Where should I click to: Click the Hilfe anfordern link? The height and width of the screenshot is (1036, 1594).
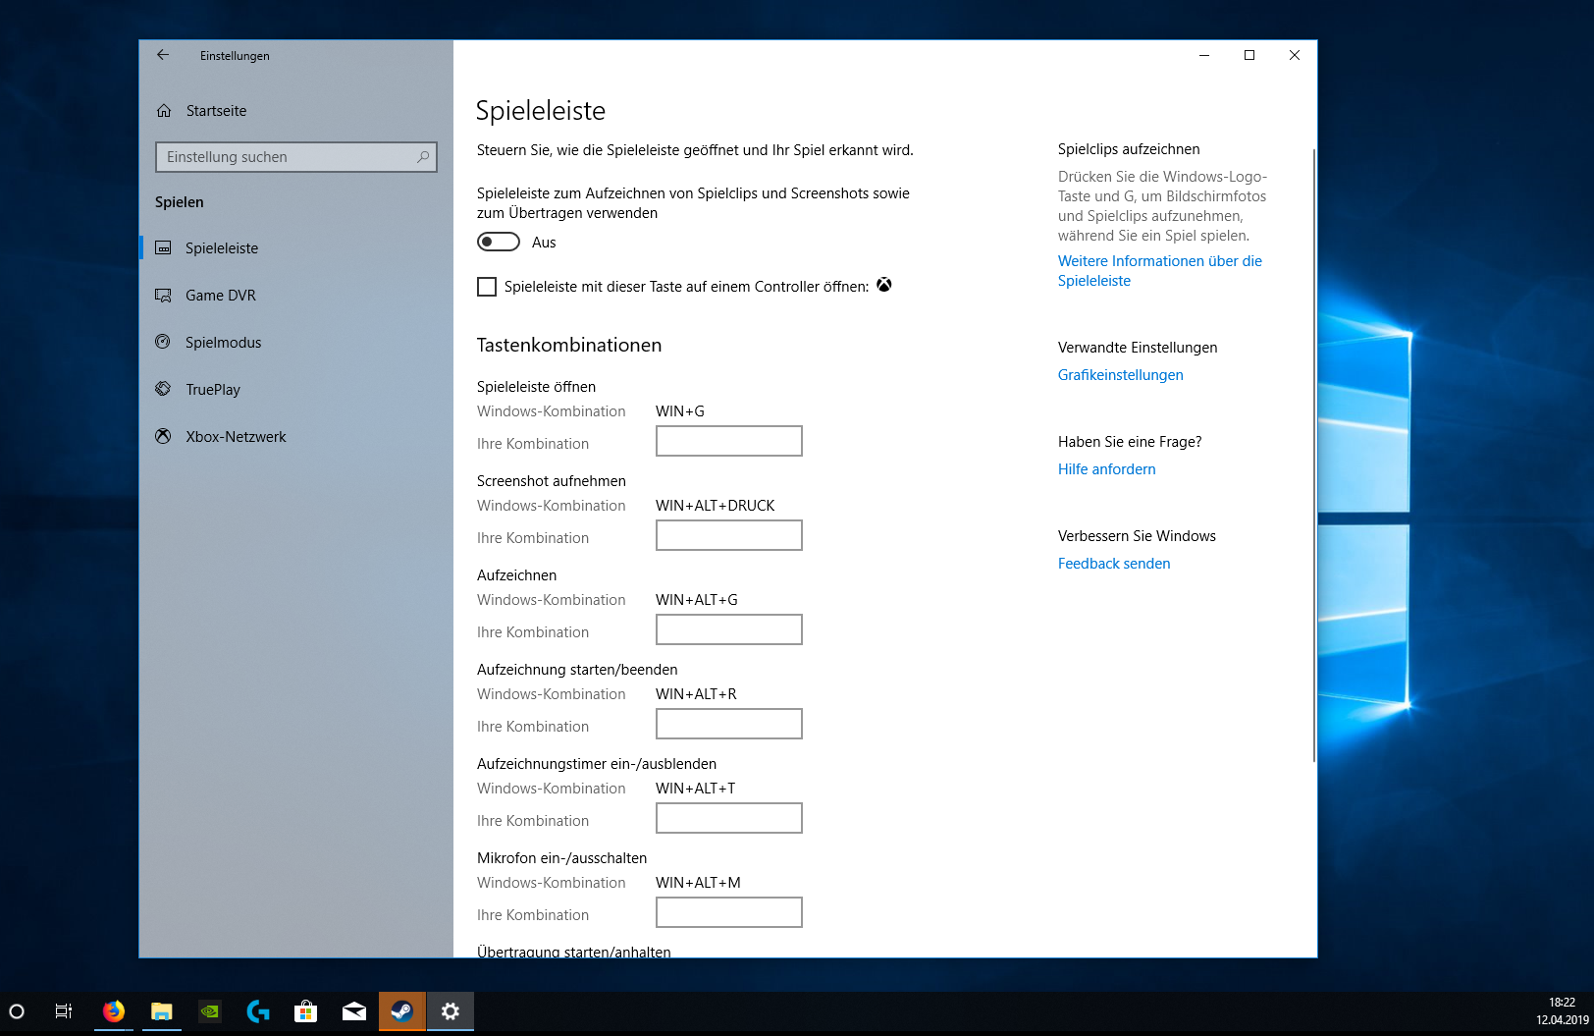point(1106,469)
